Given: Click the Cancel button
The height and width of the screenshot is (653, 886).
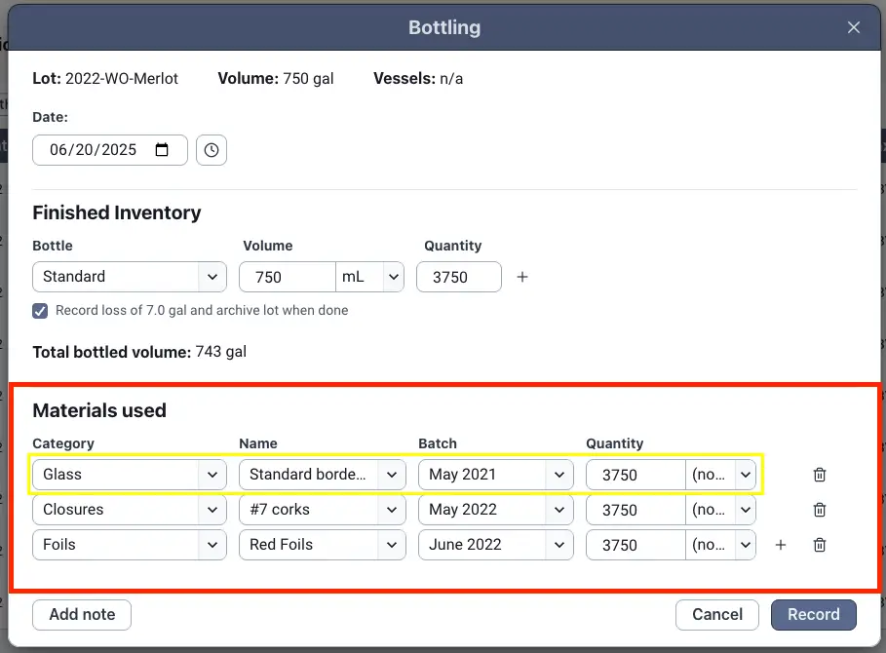Looking at the screenshot, I should click(717, 615).
